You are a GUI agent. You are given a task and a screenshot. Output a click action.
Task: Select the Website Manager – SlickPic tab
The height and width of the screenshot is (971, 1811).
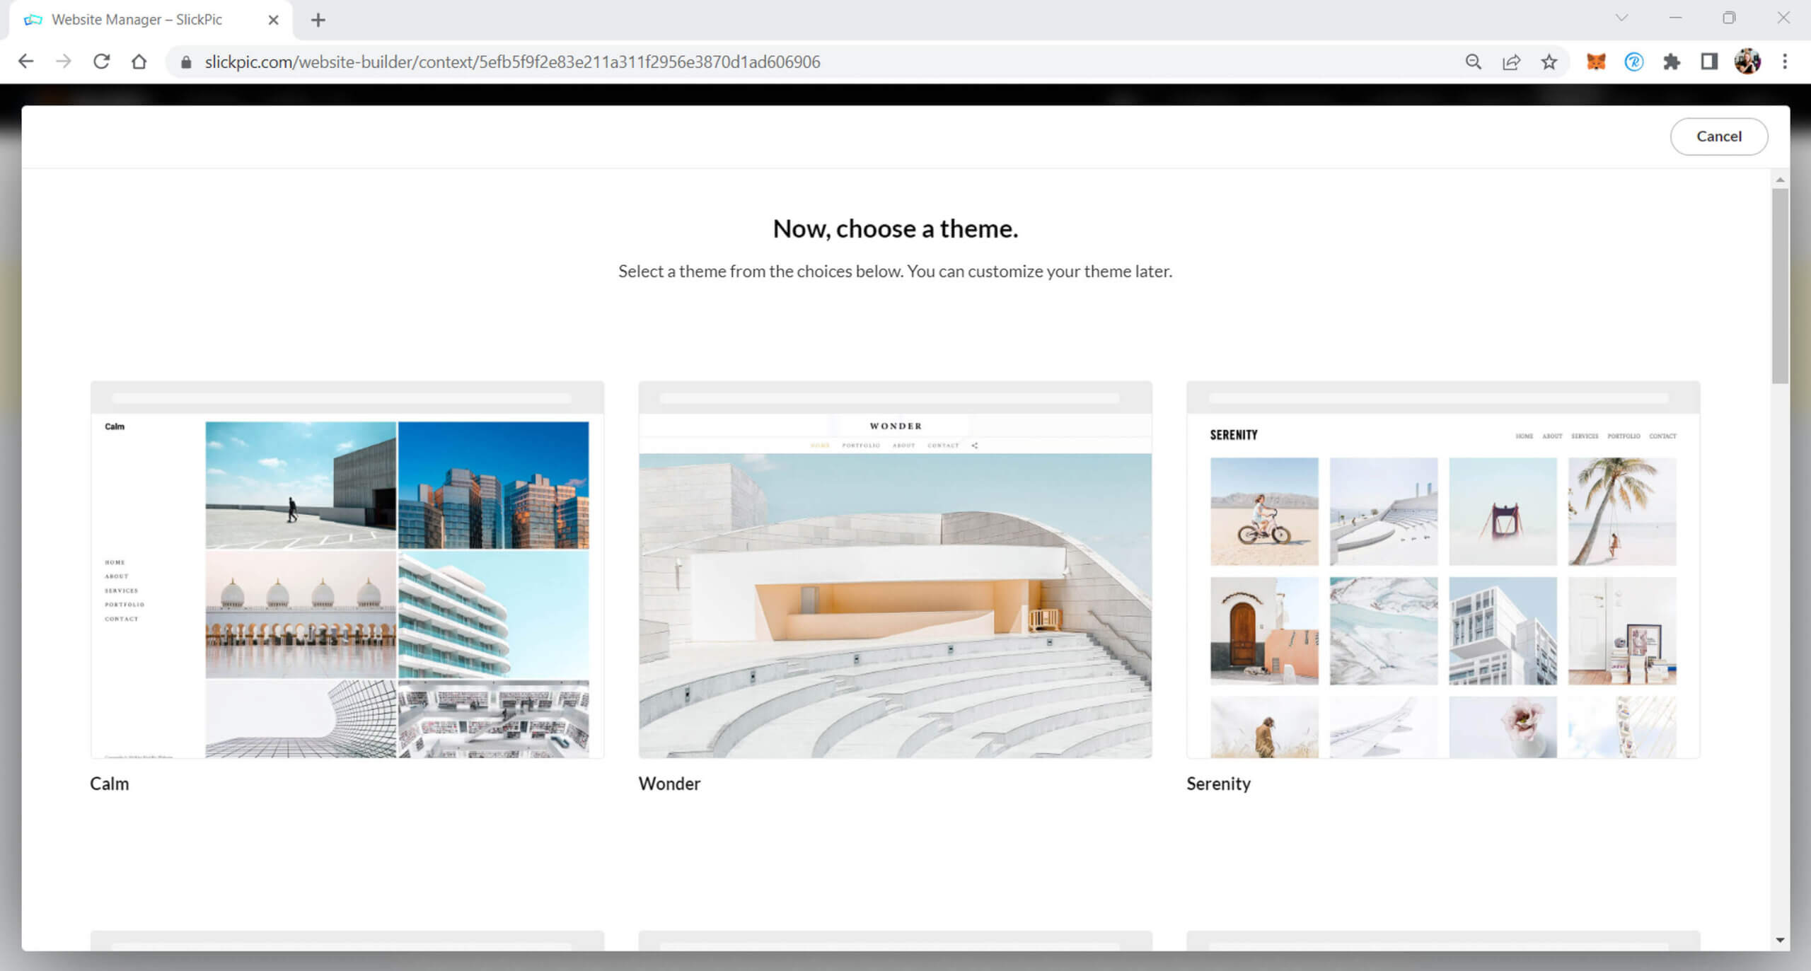[x=138, y=20]
